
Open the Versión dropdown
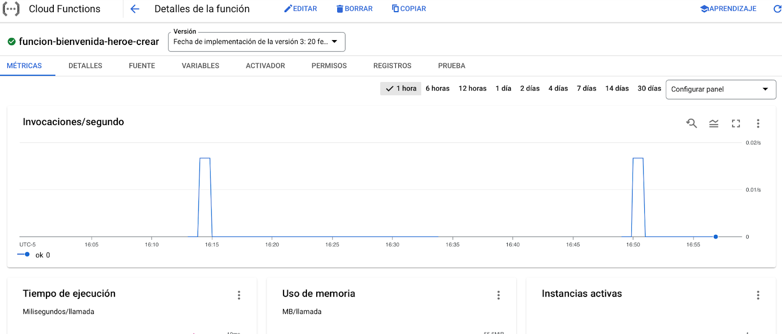[257, 42]
